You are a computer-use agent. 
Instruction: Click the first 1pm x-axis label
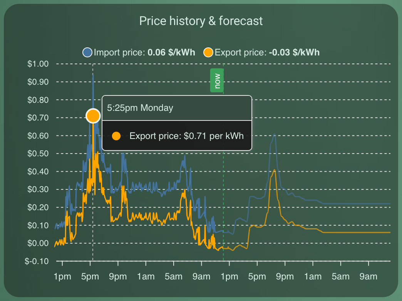click(62, 277)
